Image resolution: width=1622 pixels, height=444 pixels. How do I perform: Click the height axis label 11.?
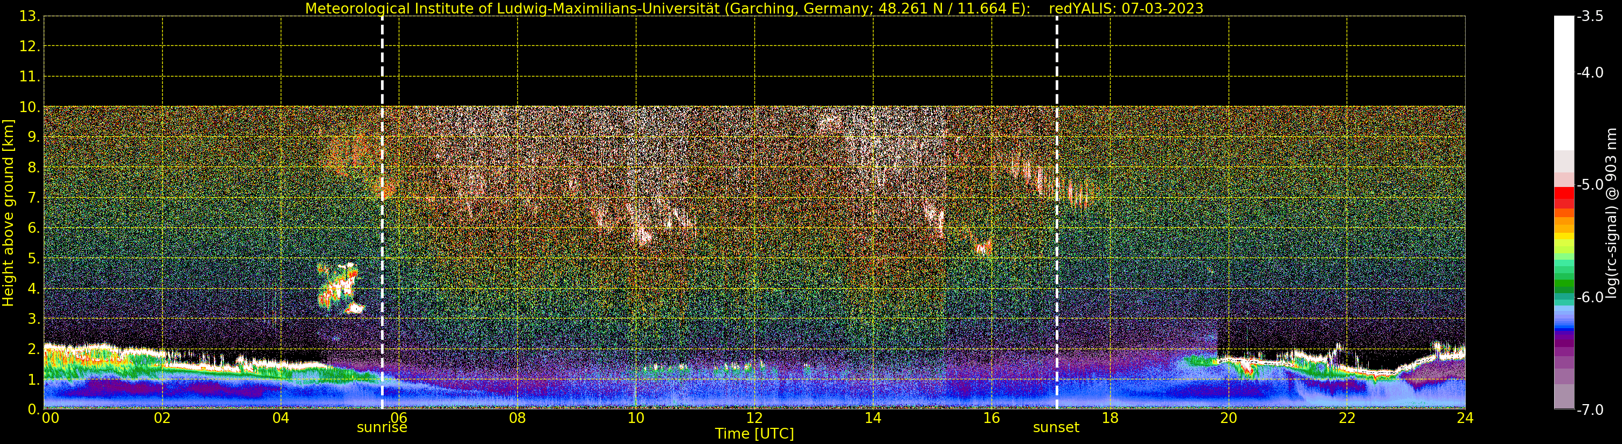click(30, 77)
